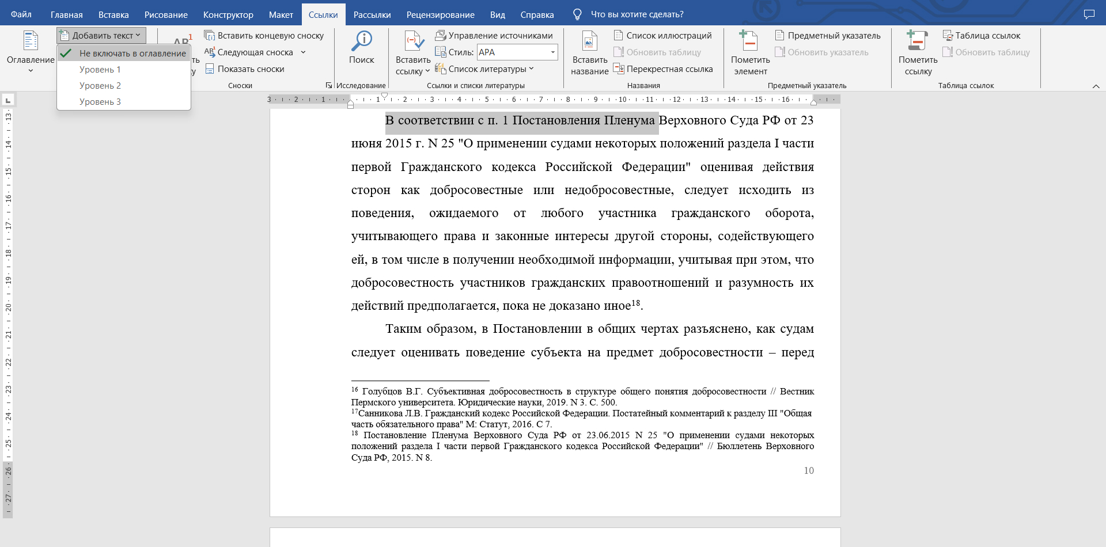Image resolution: width=1106 pixels, height=547 pixels.
Task: Open the Оглавление table of contents button
Action: click(x=31, y=52)
